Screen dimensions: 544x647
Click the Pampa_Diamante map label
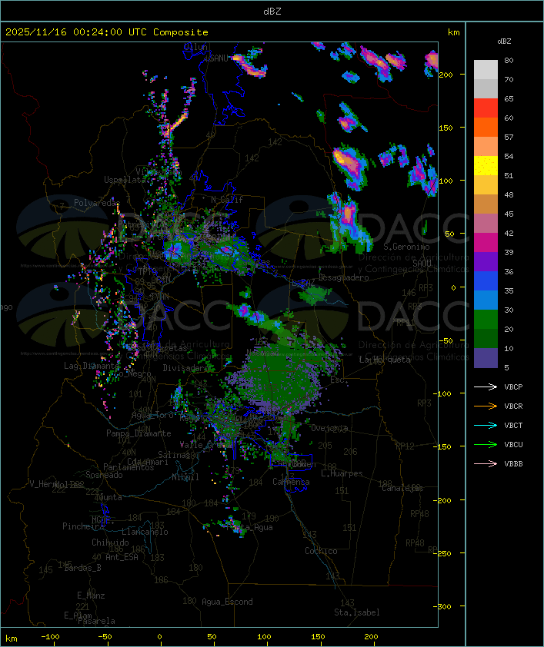(139, 433)
